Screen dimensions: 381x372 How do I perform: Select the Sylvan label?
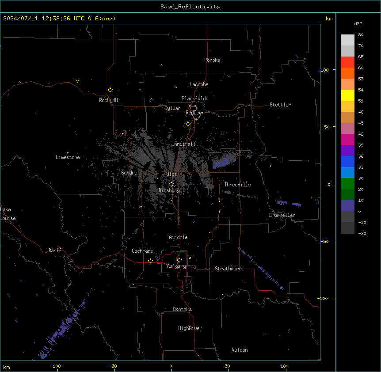(172, 108)
